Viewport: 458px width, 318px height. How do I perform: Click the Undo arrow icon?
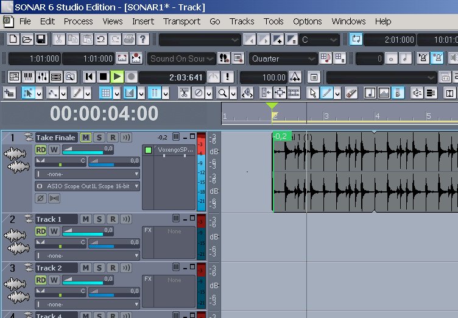coord(101,39)
